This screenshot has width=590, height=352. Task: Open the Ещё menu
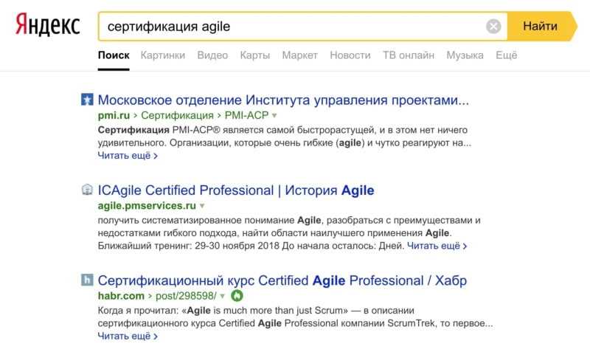click(507, 55)
